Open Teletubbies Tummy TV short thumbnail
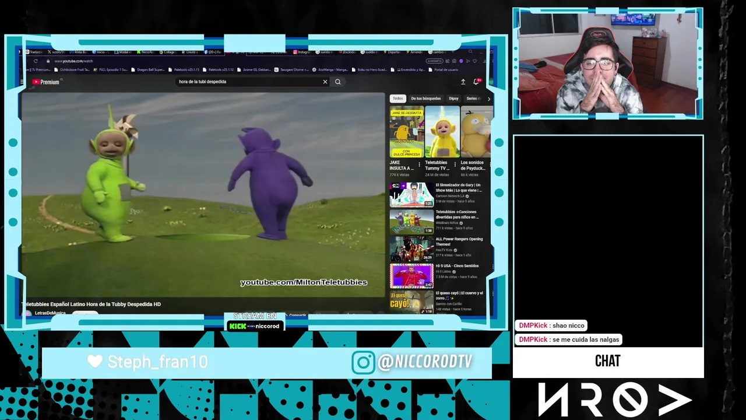 (x=442, y=131)
